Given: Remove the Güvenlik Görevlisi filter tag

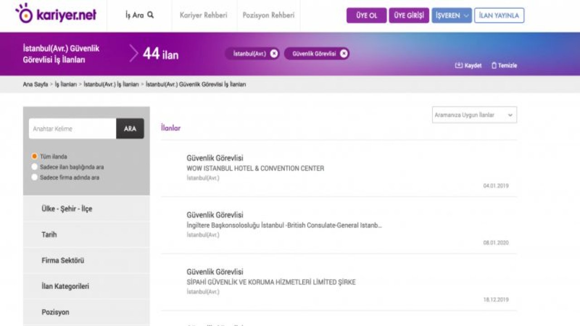Looking at the screenshot, I should coord(344,53).
